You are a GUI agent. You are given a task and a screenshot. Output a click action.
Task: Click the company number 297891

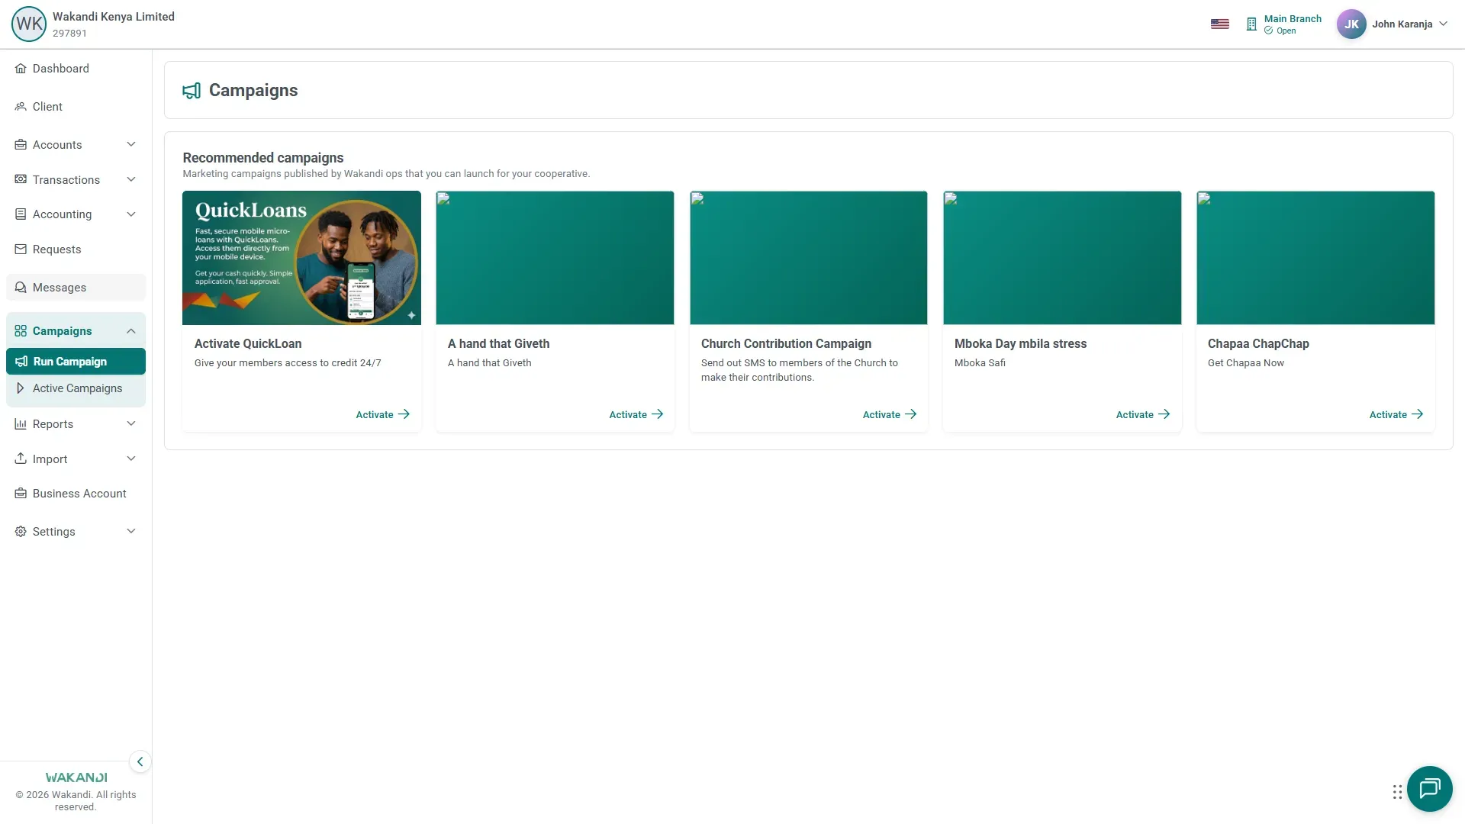pos(69,34)
